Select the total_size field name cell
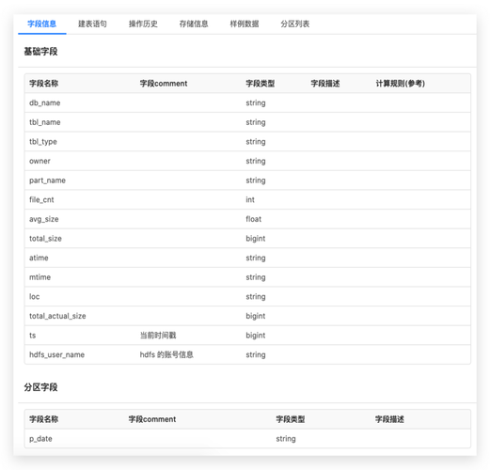This screenshot has height=470, width=490. click(45, 239)
